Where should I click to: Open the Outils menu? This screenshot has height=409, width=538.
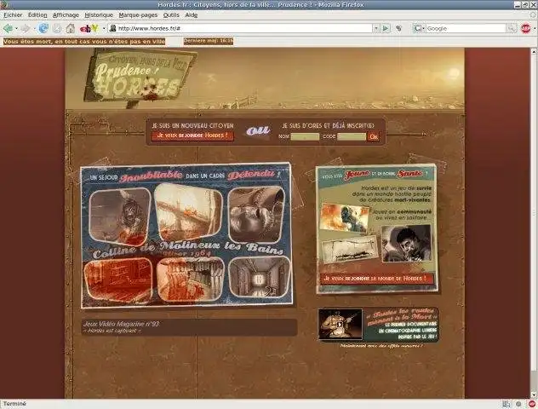171,15
